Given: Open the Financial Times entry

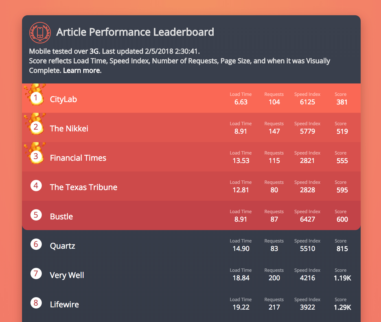Looking at the screenshot, I should 78,158.
